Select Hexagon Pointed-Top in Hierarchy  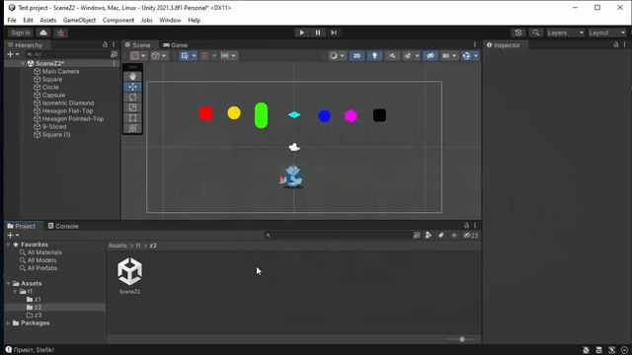coord(72,118)
